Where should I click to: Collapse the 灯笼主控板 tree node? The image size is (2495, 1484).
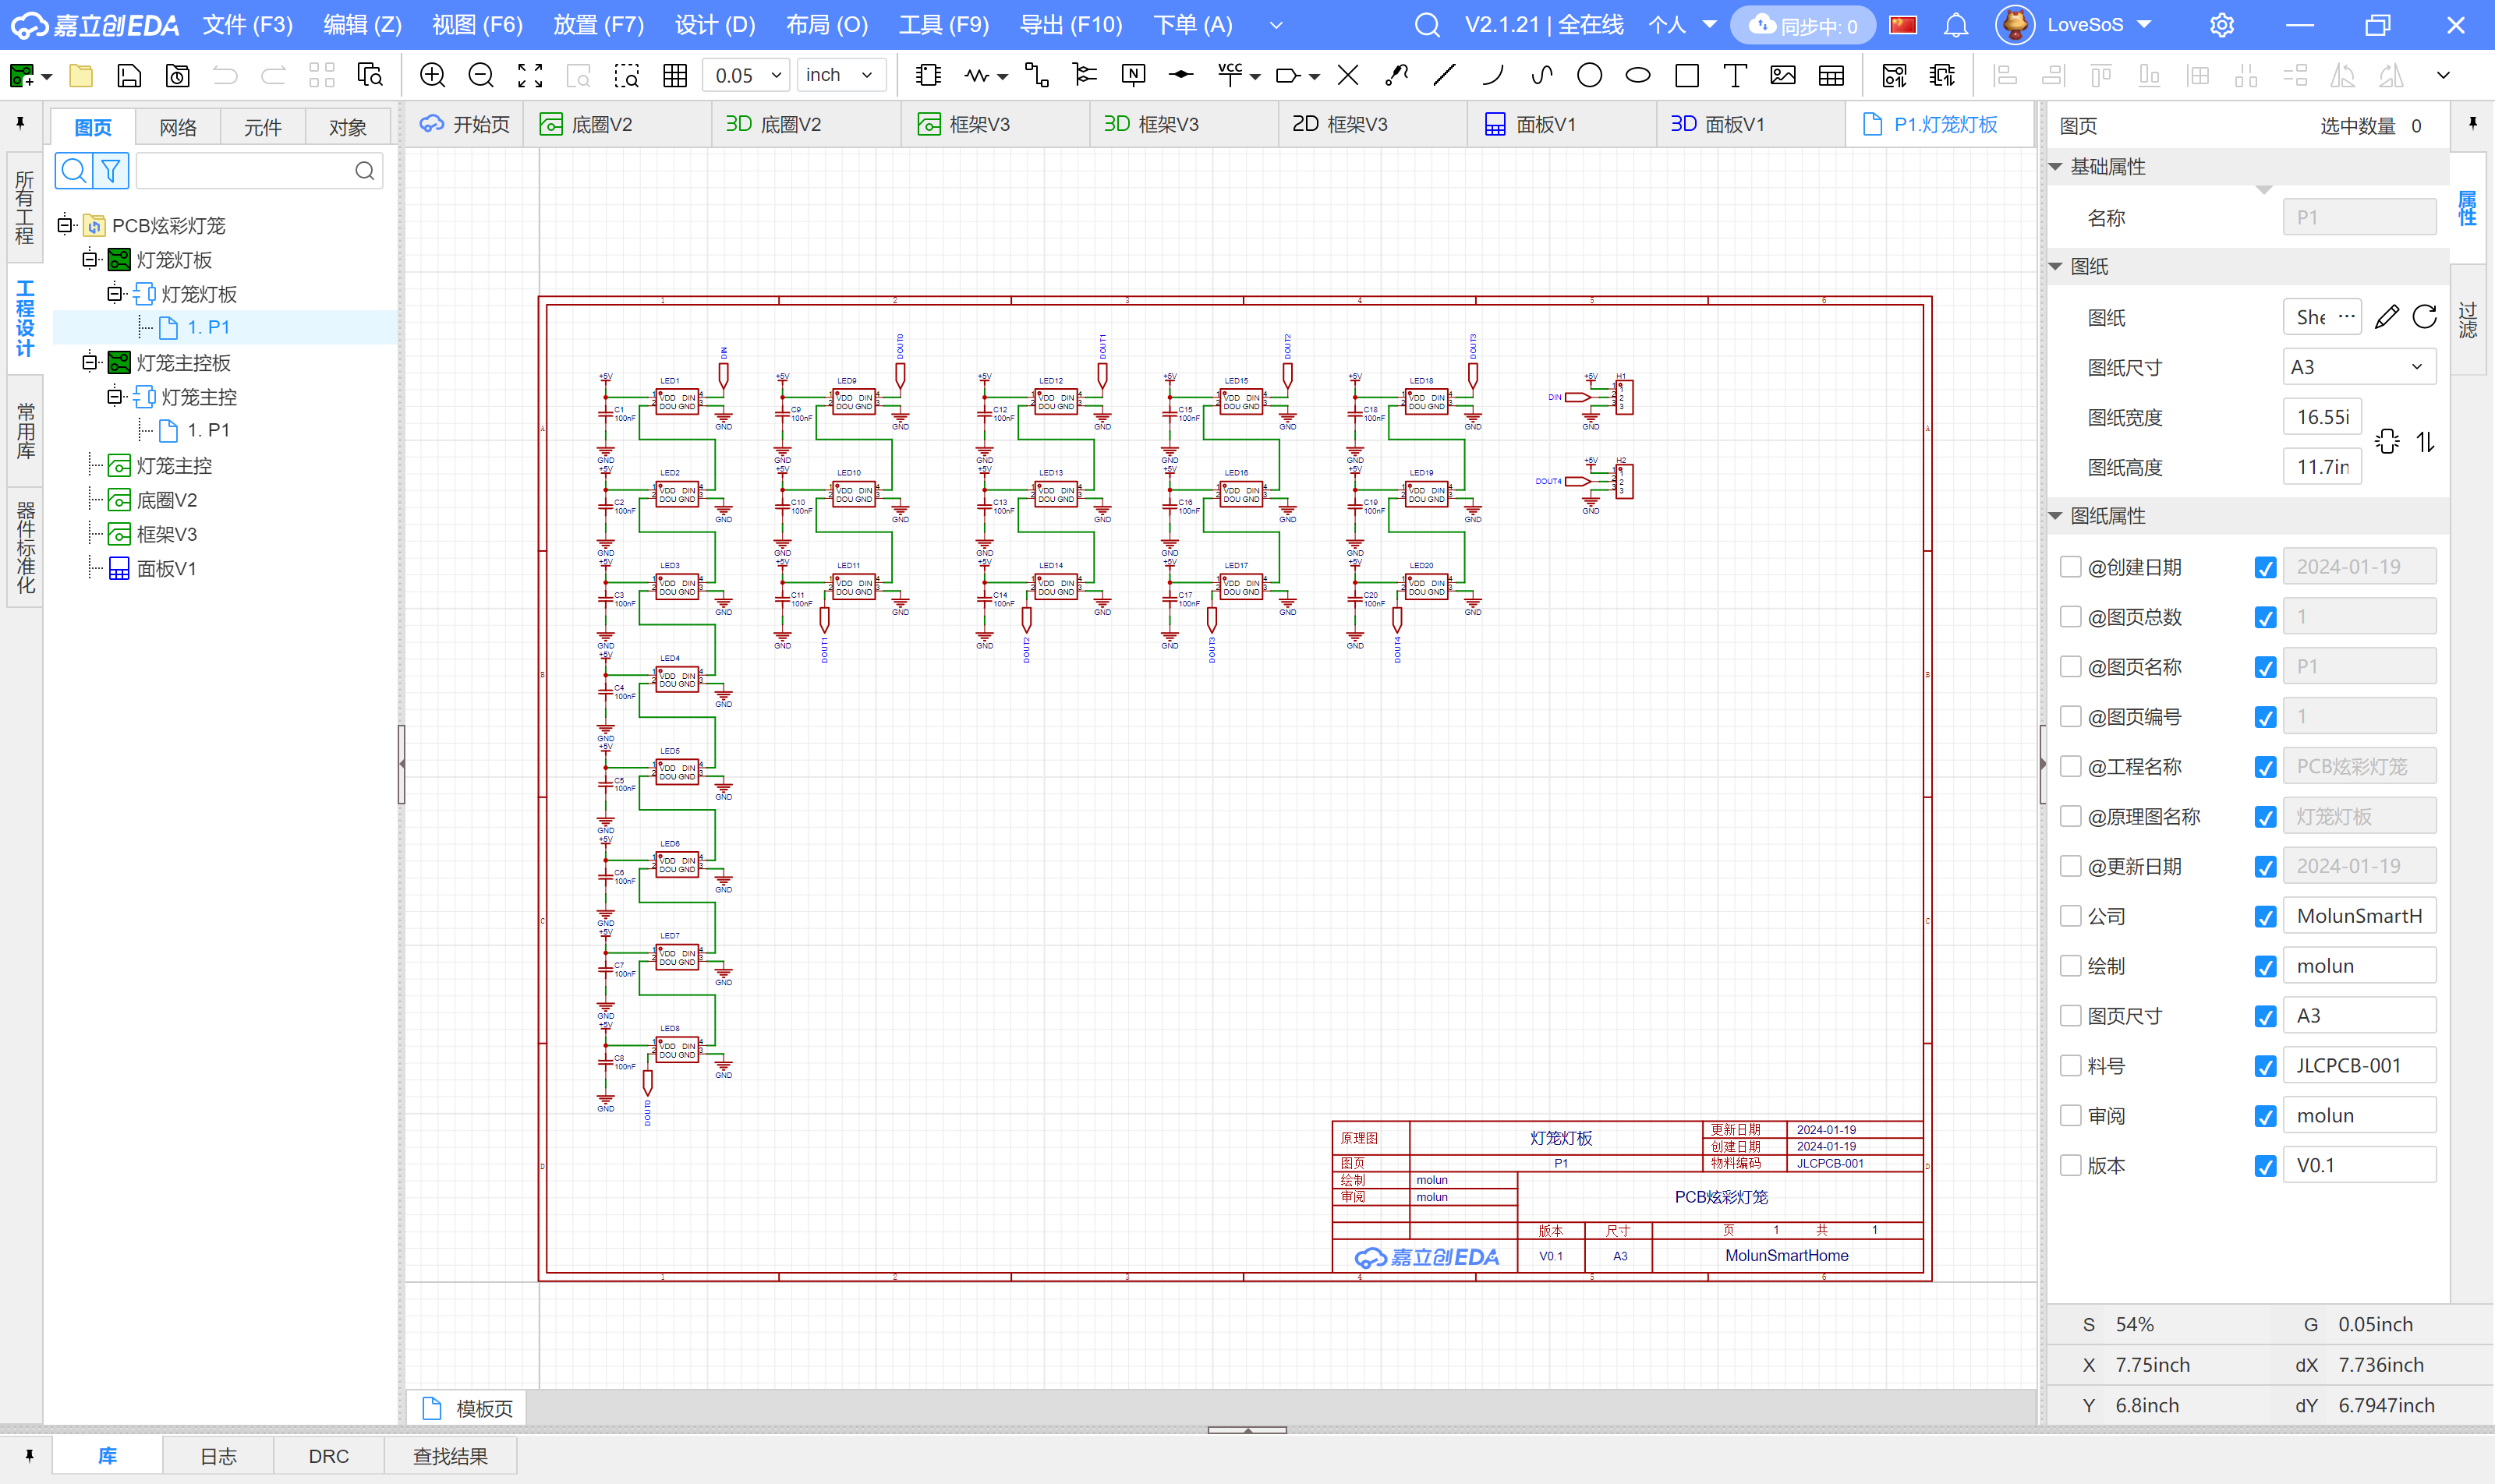[x=90, y=362]
